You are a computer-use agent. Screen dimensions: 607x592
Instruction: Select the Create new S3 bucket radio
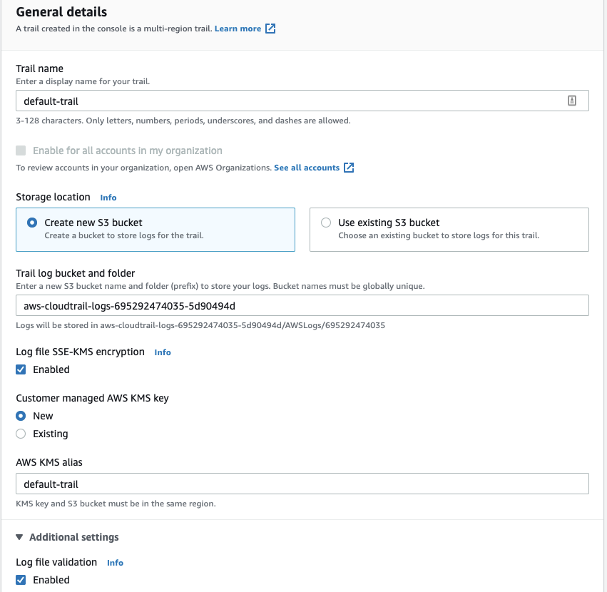(x=32, y=223)
